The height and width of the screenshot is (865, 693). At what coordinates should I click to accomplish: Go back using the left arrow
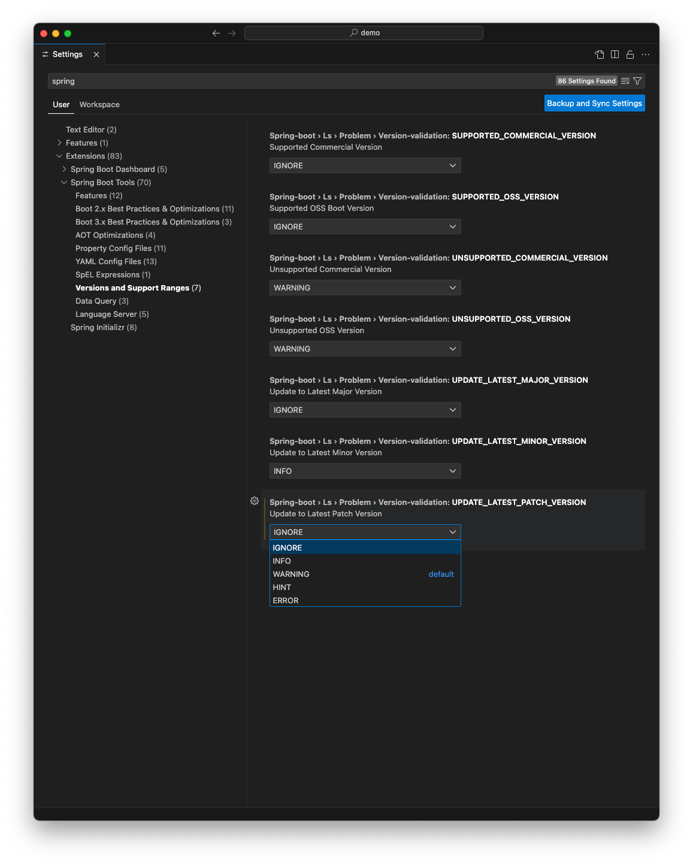pos(216,33)
